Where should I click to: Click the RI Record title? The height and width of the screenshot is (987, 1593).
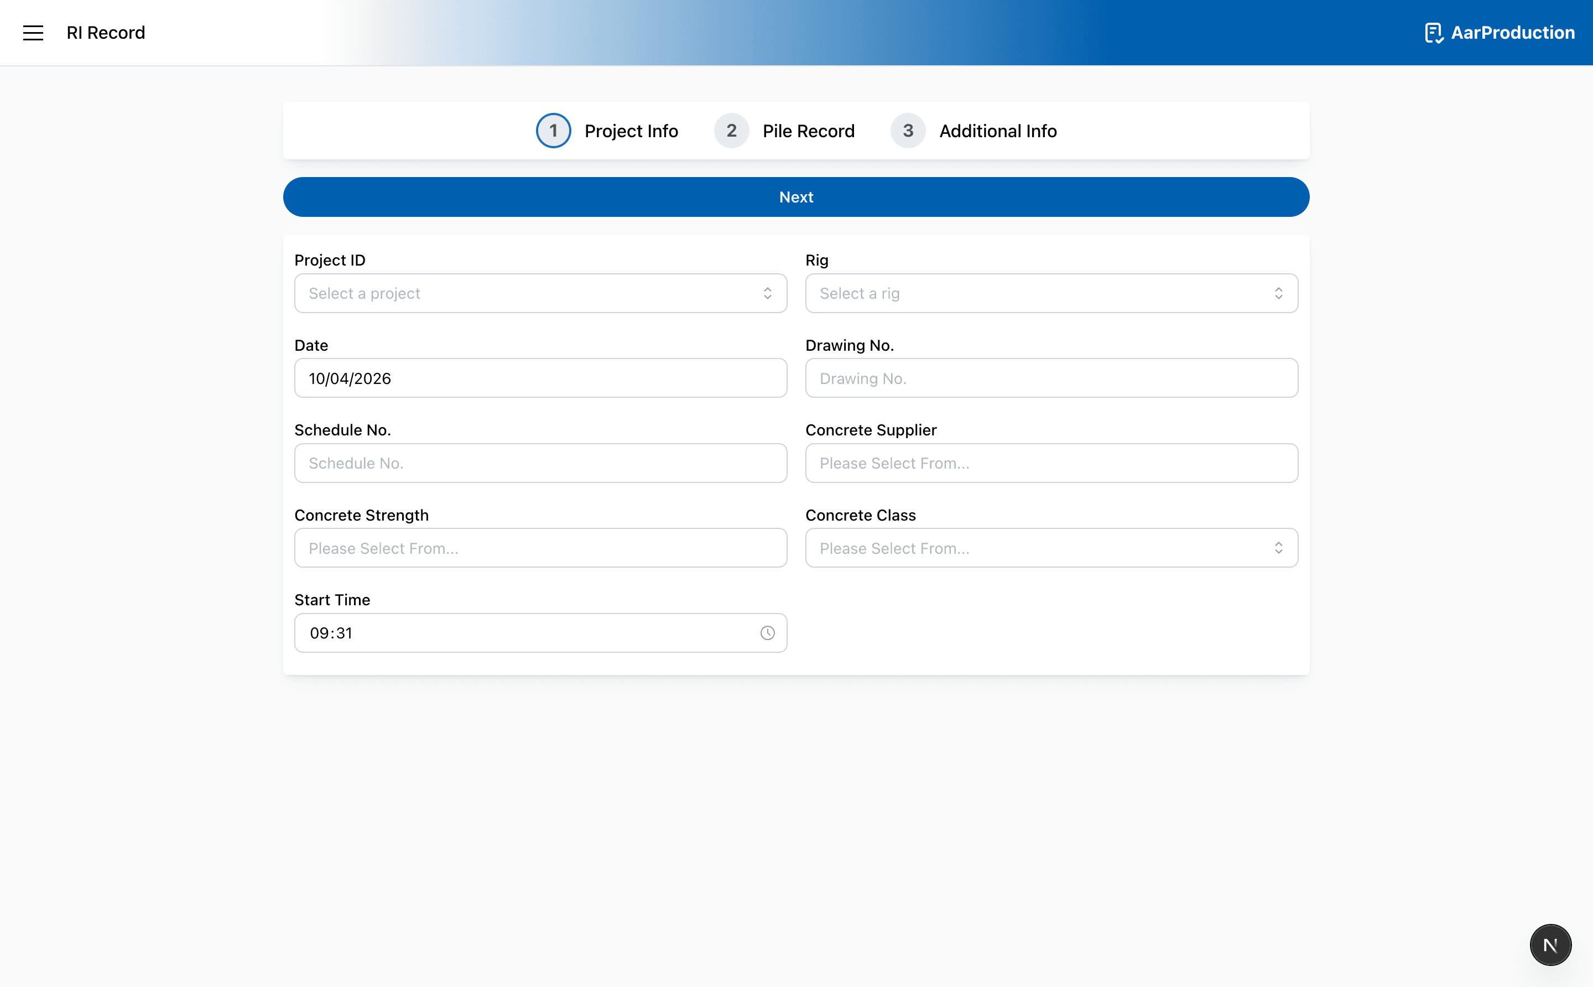(x=105, y=33)
